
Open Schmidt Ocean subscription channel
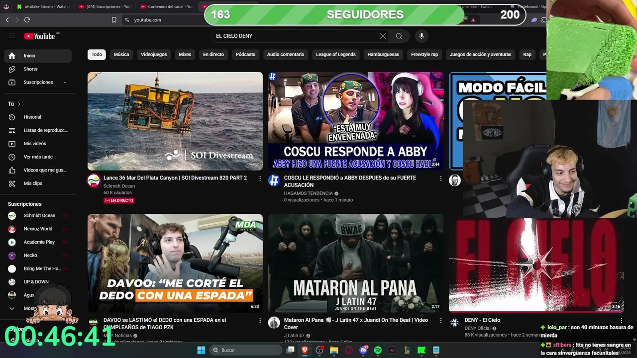tap(38, 215)
